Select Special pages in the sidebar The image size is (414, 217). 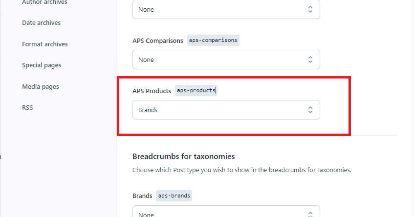pos(42,65)
